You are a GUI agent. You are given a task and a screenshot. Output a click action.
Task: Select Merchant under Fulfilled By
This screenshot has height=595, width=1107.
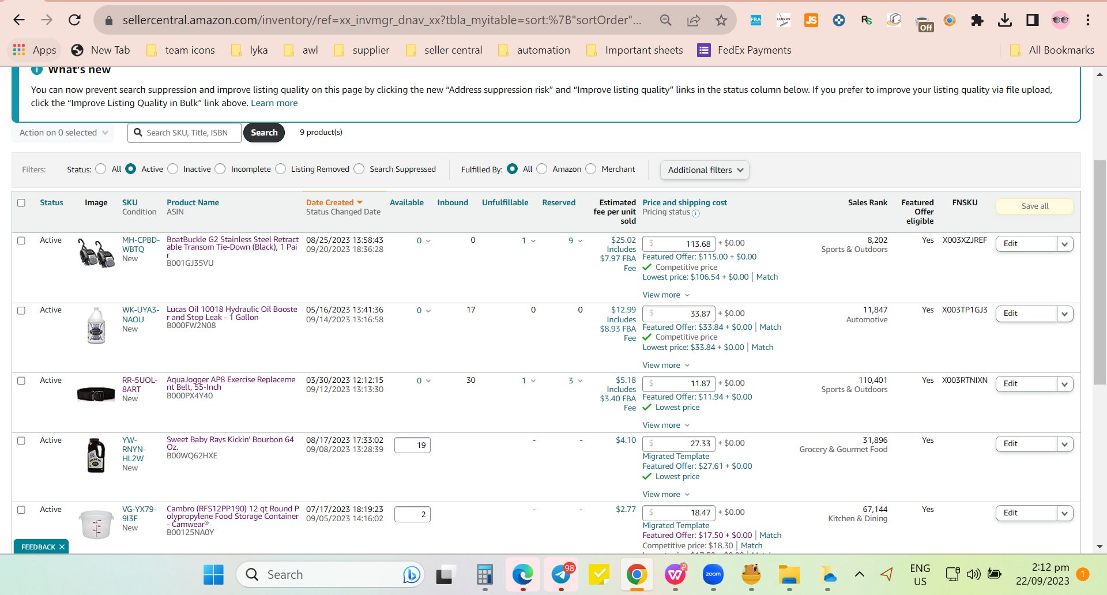591,169
